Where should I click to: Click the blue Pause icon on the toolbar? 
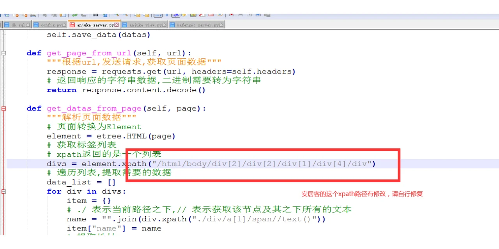point(167,15)
